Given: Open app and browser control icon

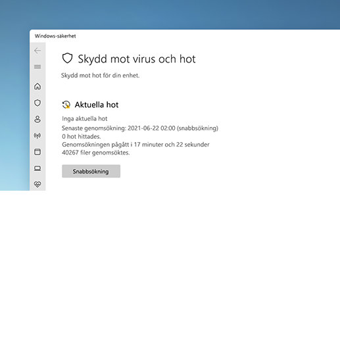Looking at the screenshot, I should [x=37, y=152].
